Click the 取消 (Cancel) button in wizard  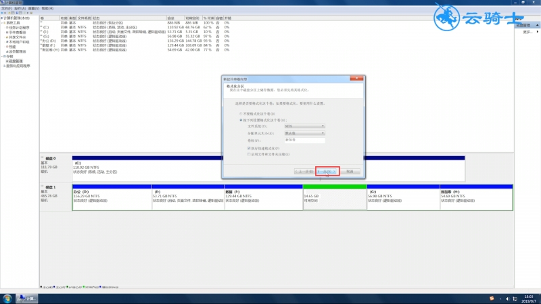point(349,172)
